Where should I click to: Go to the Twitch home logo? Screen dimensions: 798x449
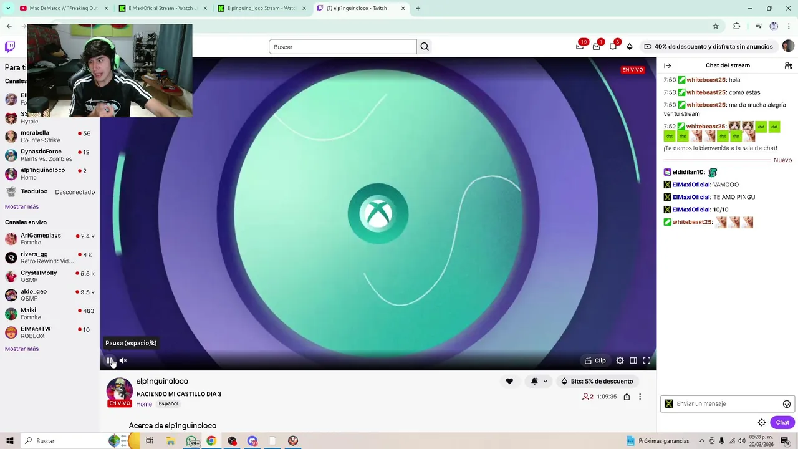point(10,47)
